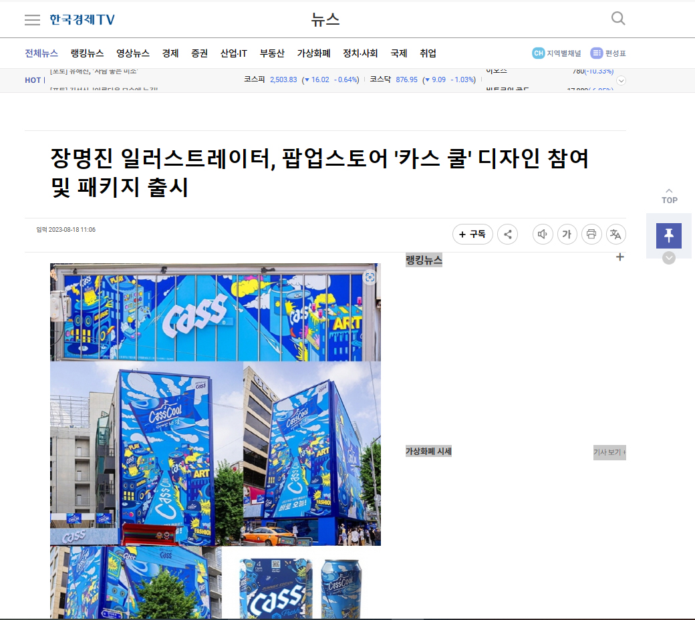Go to the 증권 section
Screen dimensions: 695x620
[199, 53]
